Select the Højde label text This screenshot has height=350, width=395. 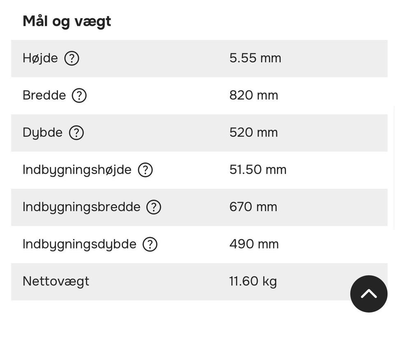(40, 58)
